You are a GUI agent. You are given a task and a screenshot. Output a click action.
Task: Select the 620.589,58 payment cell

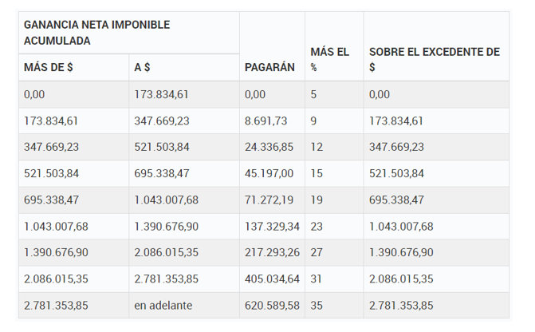(x=272, y=306)
